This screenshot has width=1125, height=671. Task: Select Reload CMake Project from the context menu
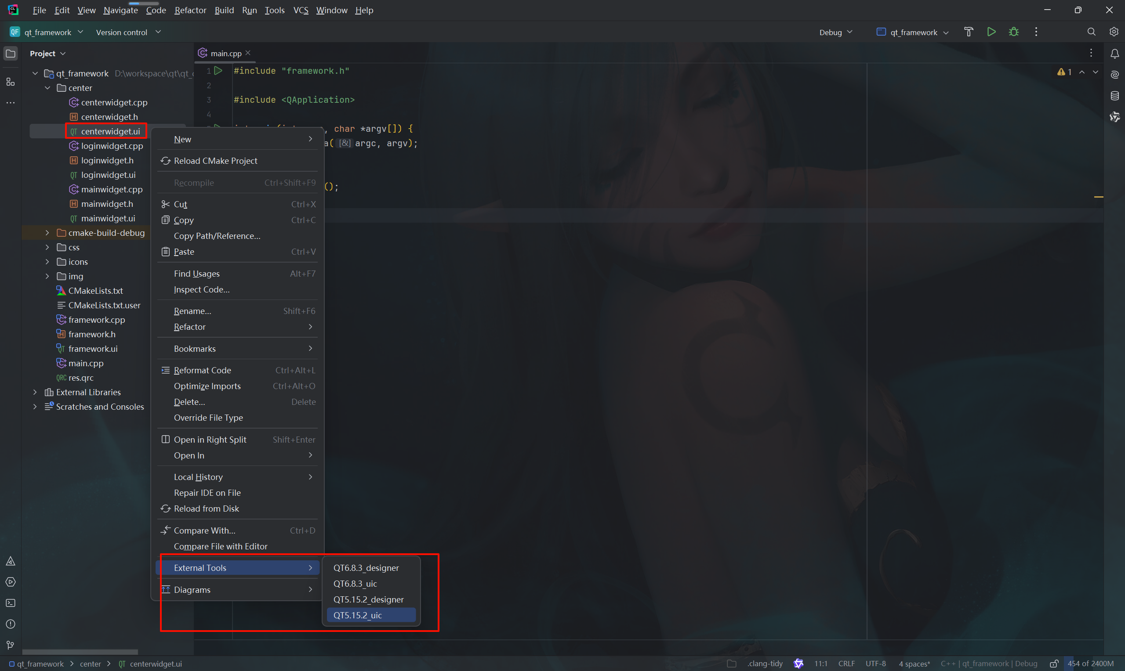(x=215, y=161)
